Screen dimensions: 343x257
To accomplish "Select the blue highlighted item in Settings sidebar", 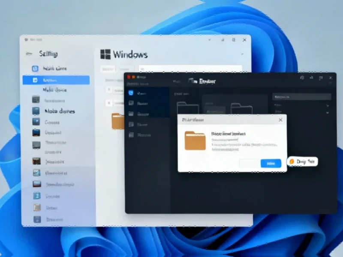I will [56, 80].
